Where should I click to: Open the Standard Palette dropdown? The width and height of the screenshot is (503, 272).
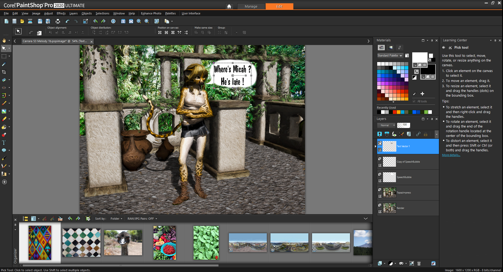[390, 55]
